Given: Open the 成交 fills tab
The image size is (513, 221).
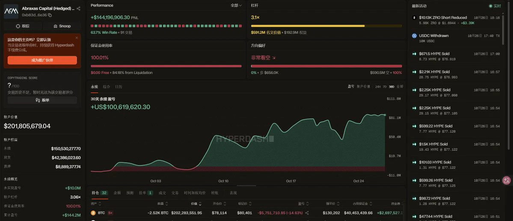Looking at the screenshot, I should click(x=162, y=193).
